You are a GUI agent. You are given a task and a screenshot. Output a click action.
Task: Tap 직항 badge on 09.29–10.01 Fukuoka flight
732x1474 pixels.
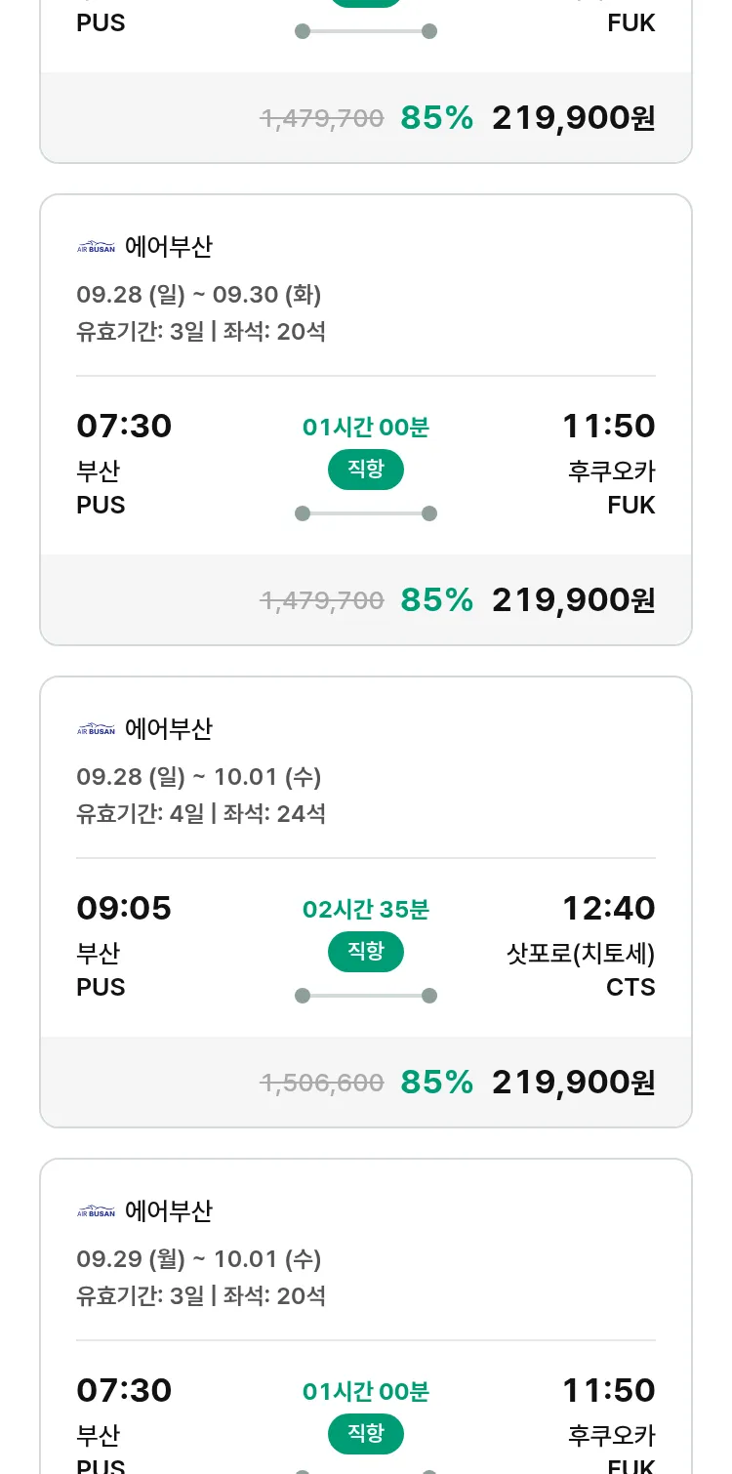pos(366,1434)
